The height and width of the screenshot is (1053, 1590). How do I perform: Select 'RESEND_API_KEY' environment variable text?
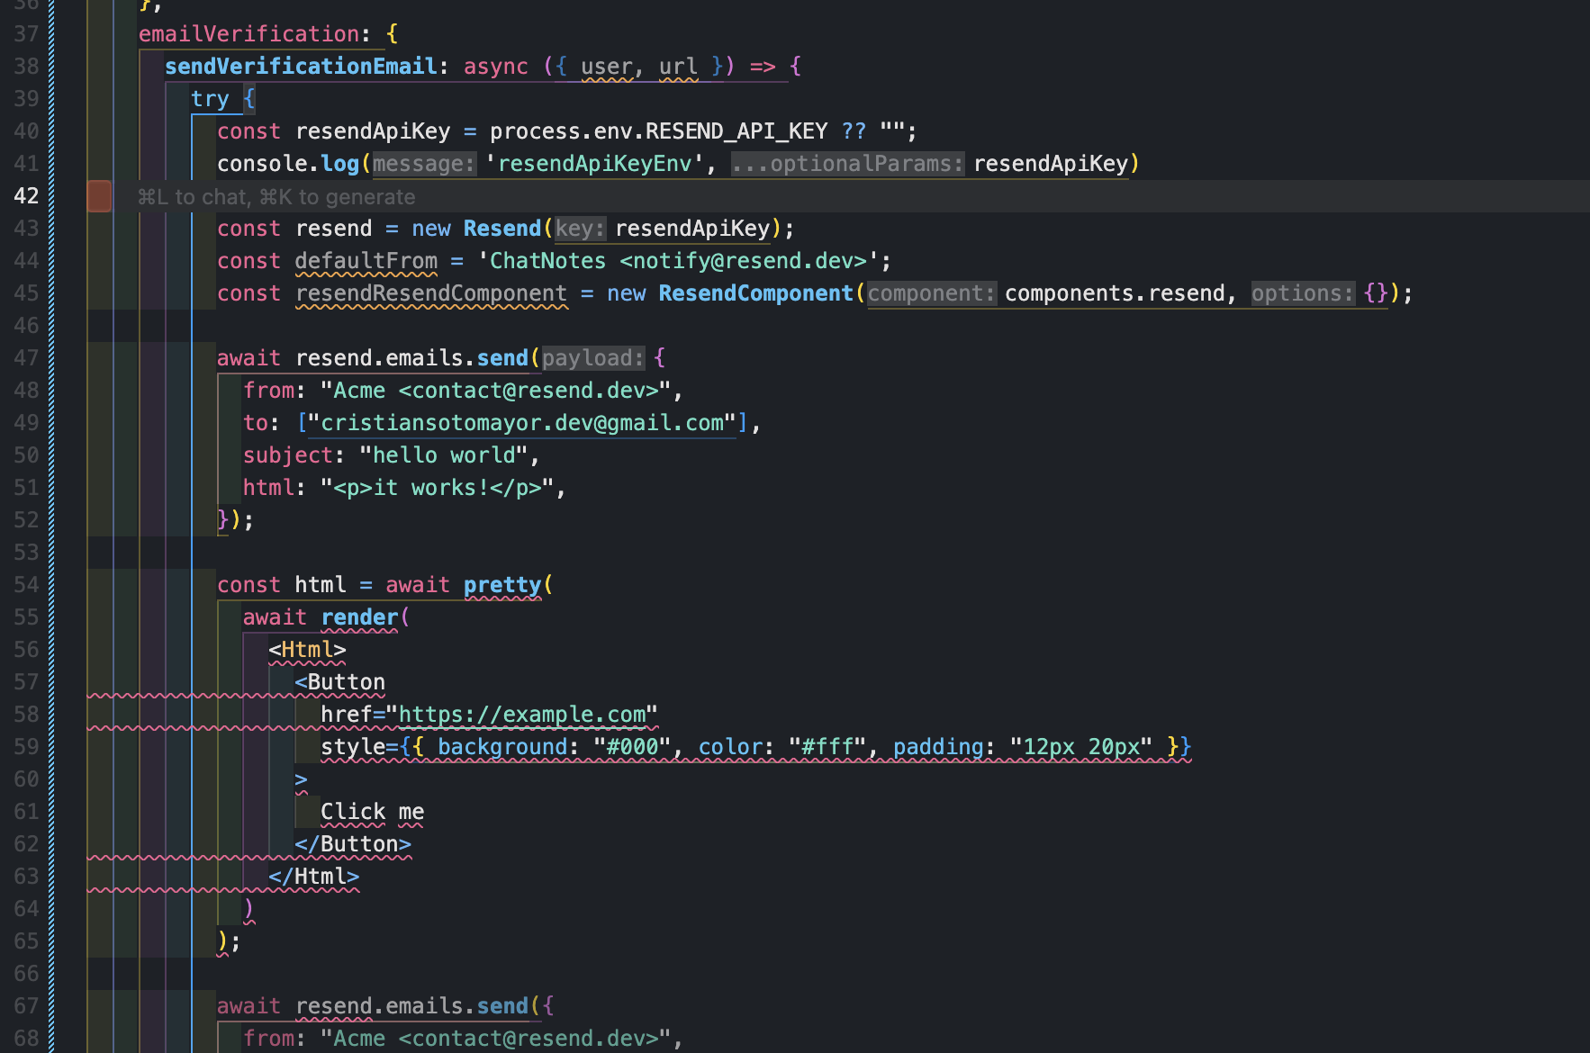(x=736, y=131)
